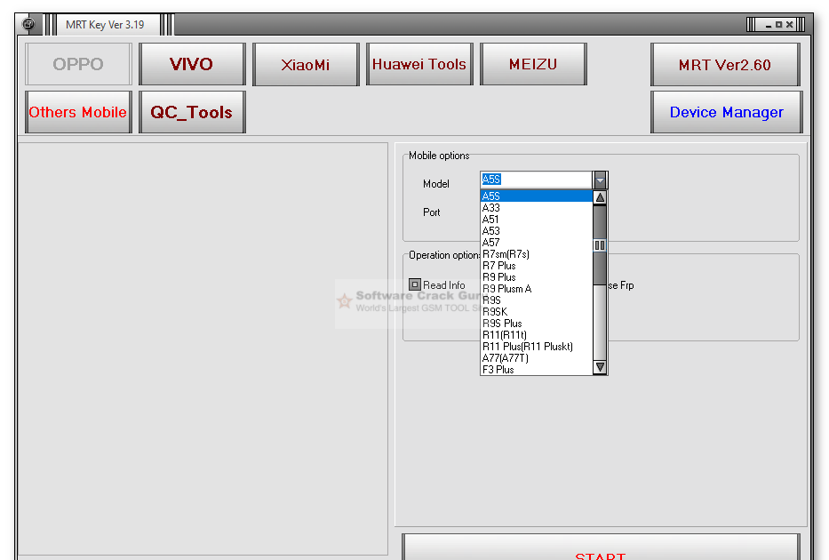Viewport: 829px width, 560px height.
Task: Click the Model combo box text field
Action: click(536, 180)
